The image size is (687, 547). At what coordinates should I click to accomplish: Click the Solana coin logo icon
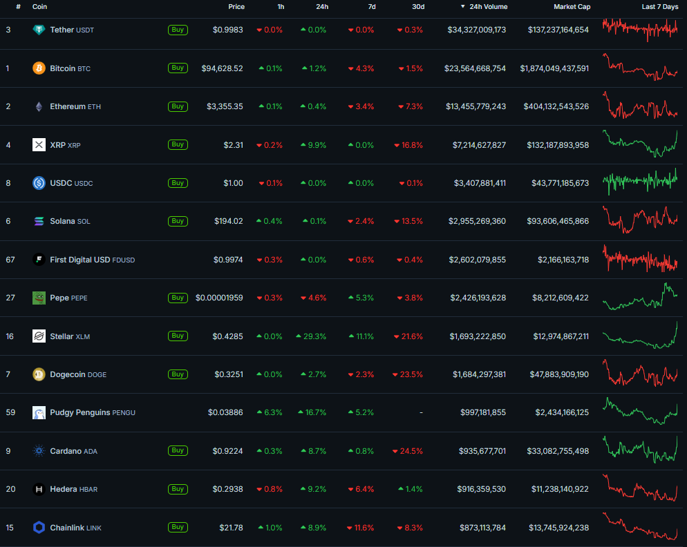tap(39, 221)
